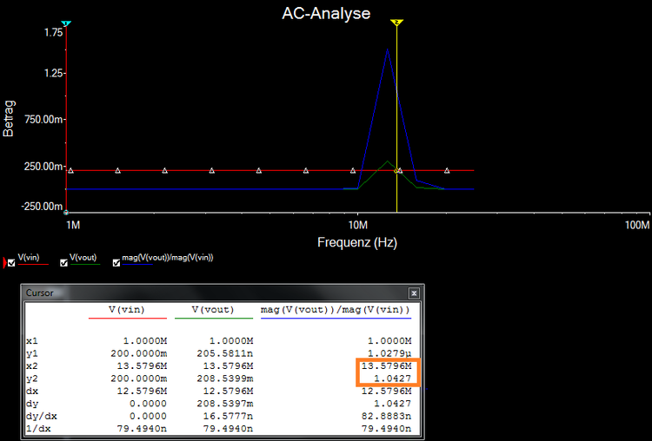Viewport: 652px width, 441px height.
Task: Click the blue peak of the gain trace
Action: tap(387, 50)
